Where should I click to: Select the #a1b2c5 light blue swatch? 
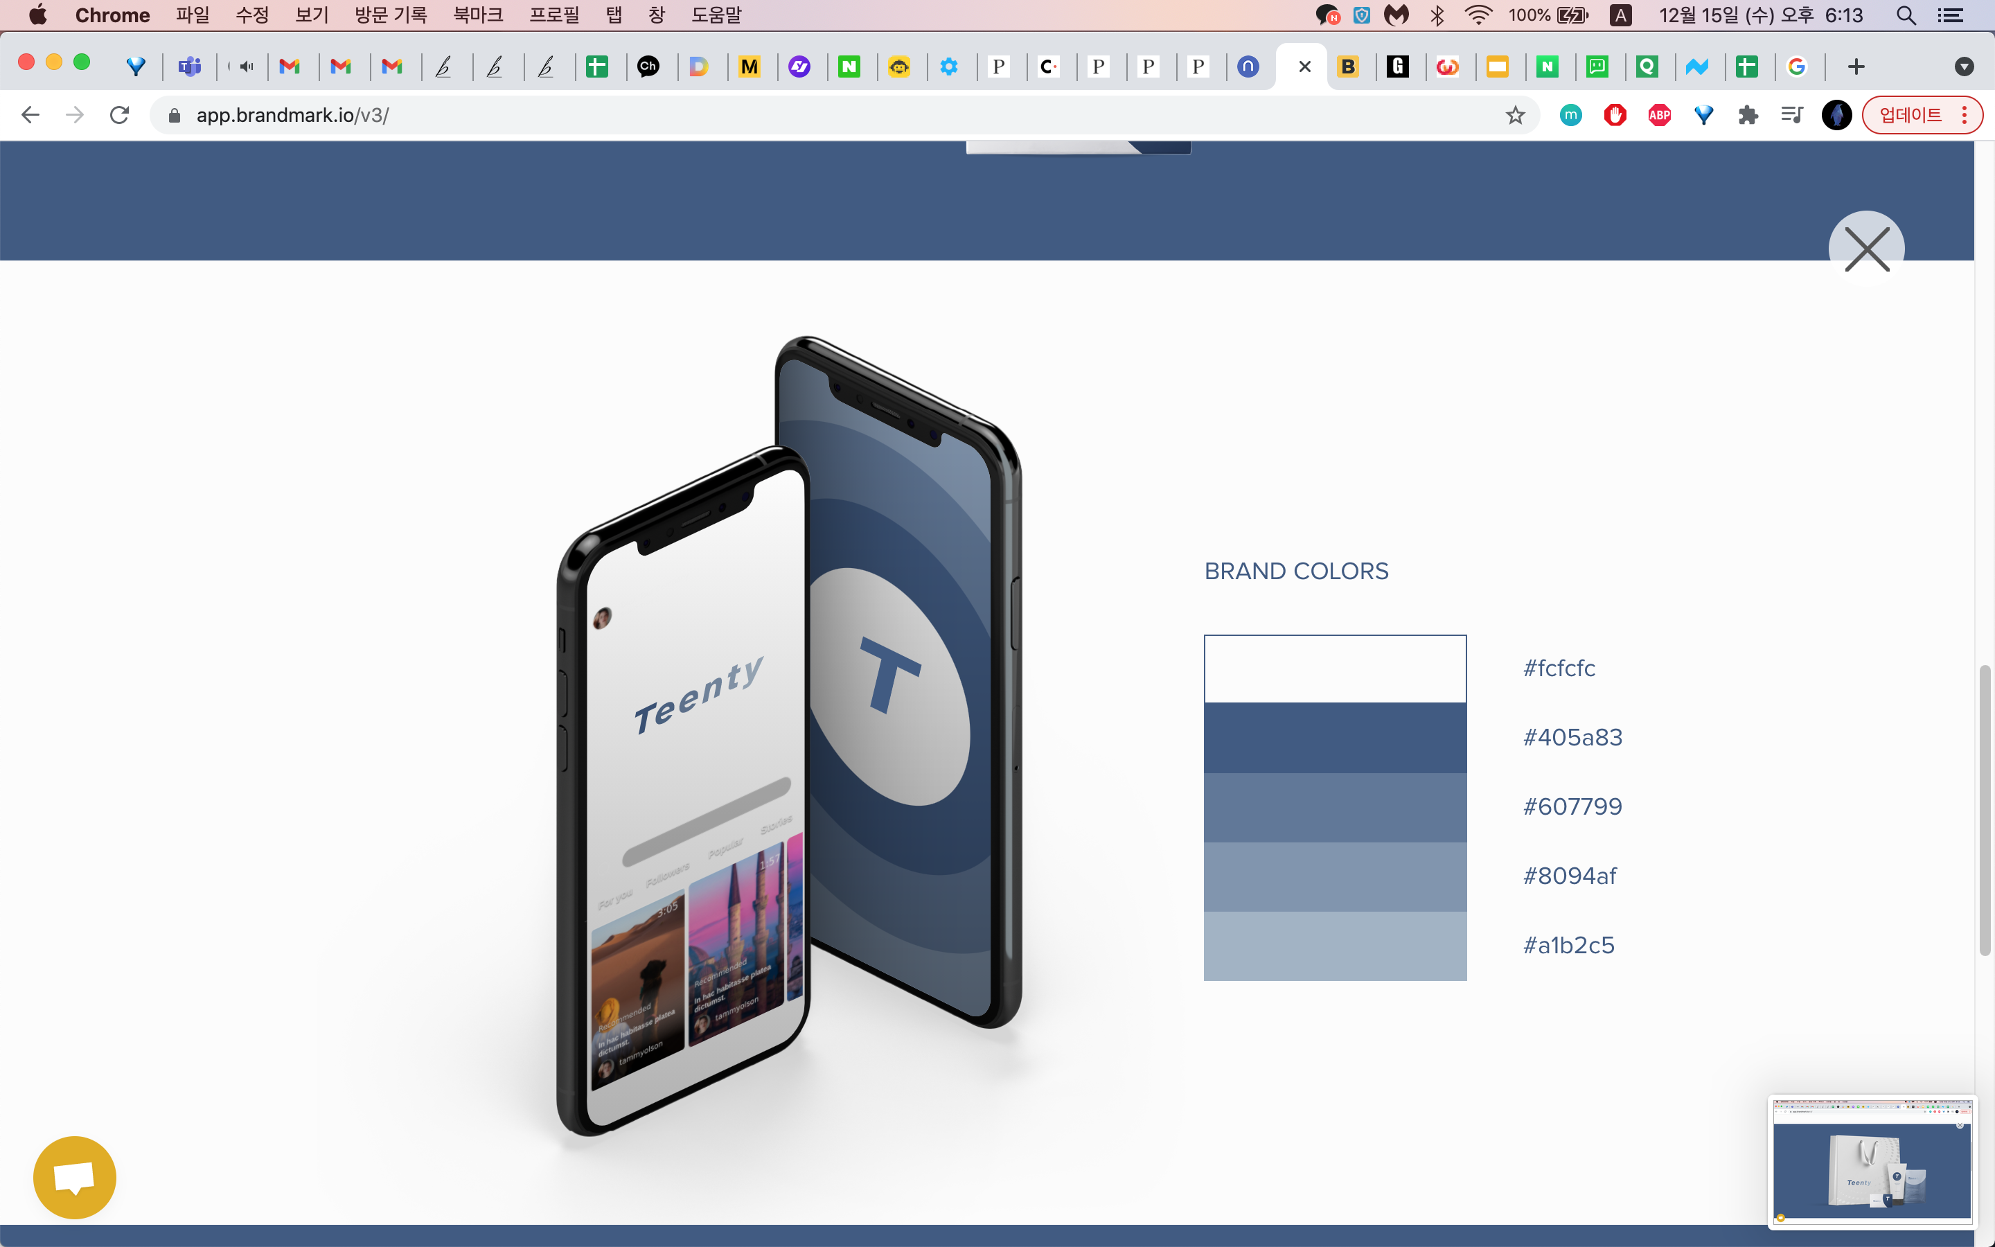1335,945
